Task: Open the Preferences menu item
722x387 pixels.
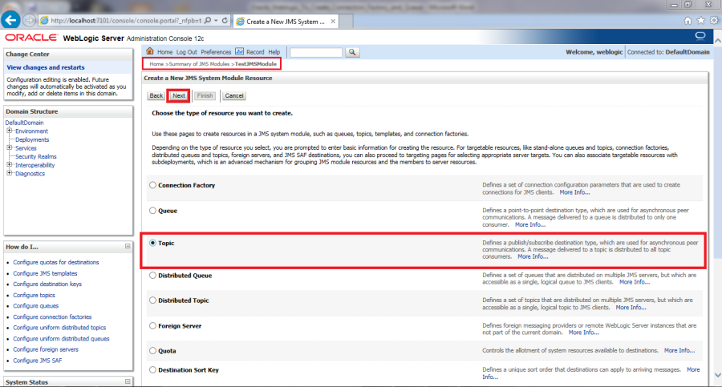Action: pyautogui.click(x=216, y=52)
